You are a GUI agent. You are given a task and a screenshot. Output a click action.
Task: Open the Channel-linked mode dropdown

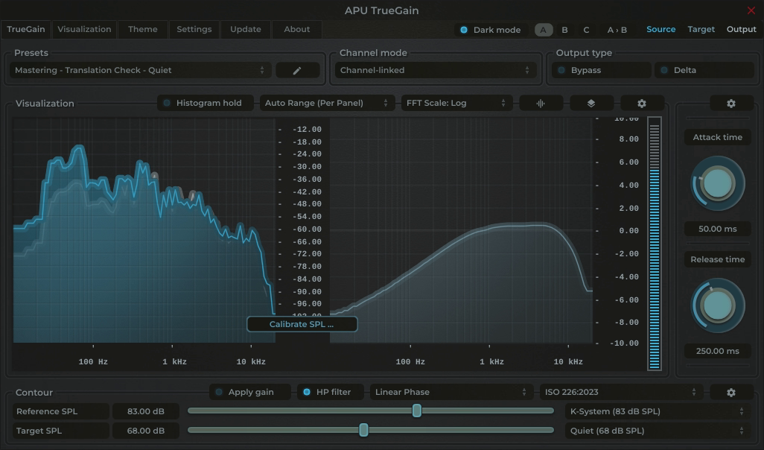[x=435, y=70]
